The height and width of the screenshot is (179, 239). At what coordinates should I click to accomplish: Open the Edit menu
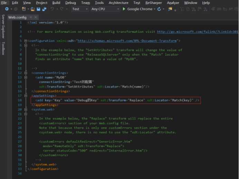click(15, 3)
